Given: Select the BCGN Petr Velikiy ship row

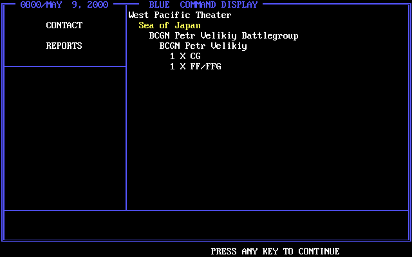Looking at the screenshot, I should coord(203,46).
